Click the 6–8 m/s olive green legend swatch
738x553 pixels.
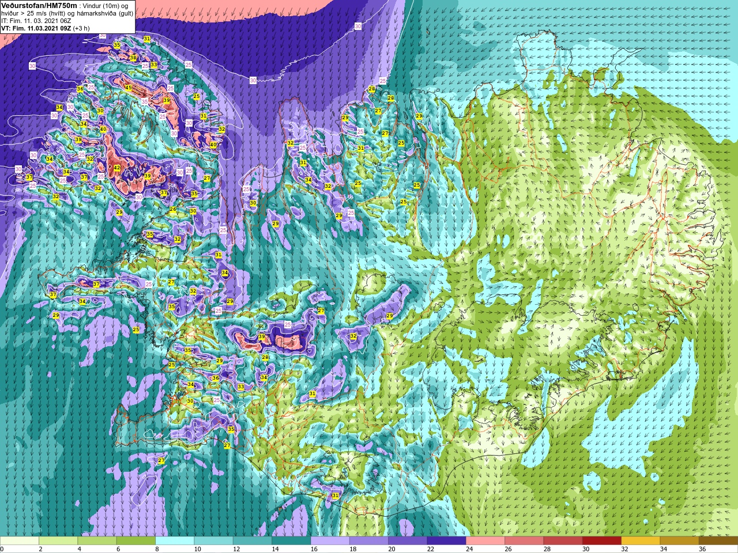[x=136, y=541]
